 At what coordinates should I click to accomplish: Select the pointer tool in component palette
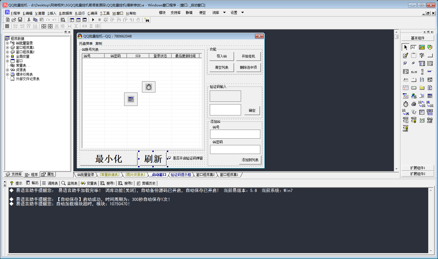tap(406, 47)
